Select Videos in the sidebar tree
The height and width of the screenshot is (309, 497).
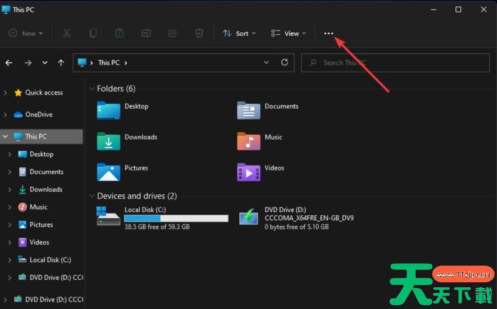(x=39, y=242)
